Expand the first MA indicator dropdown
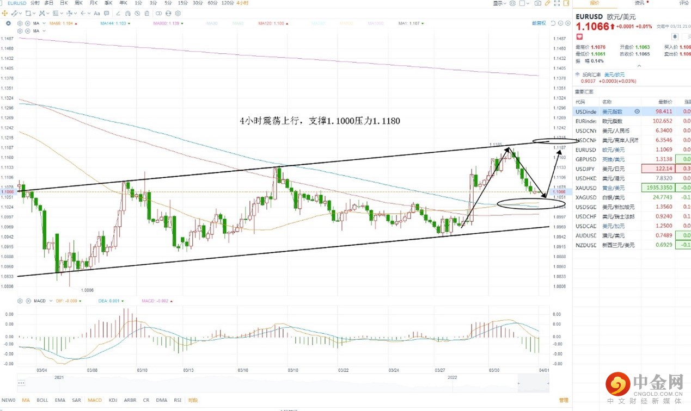 [44, 23]
